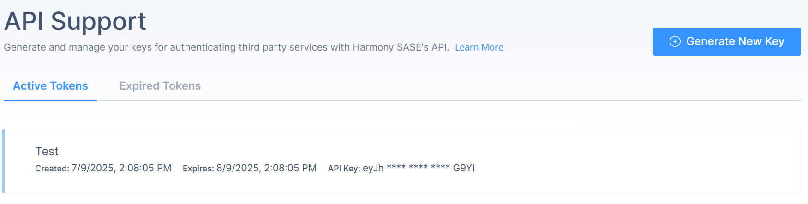Click the eyJh prefix of the API key
This screenshot has width=808, height=204.
click(373, 168)
